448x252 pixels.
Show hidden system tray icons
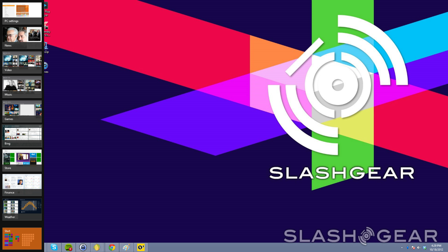tap(402, 248)
